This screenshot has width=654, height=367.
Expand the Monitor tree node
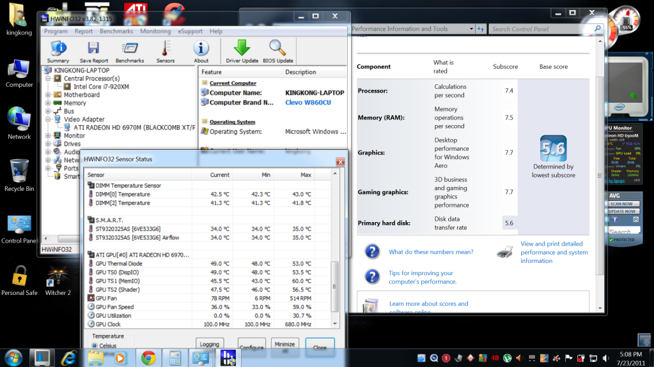pos(49,136)
